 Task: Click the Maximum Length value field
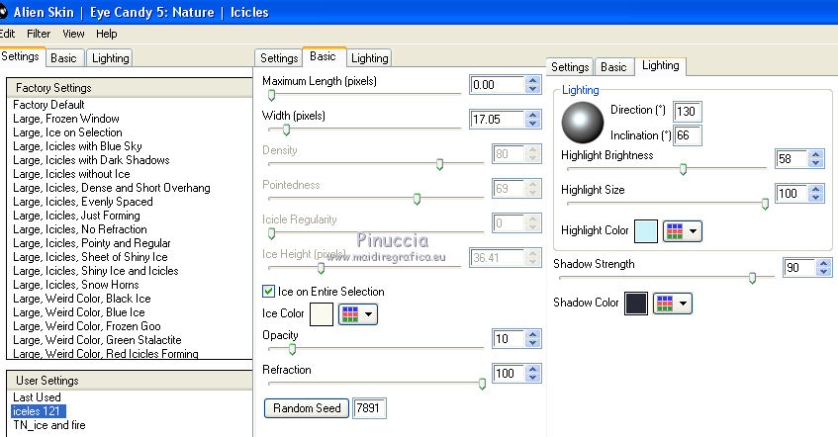pos(497,84)
